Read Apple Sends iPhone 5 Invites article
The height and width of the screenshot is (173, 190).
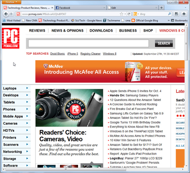coord(136,91)
